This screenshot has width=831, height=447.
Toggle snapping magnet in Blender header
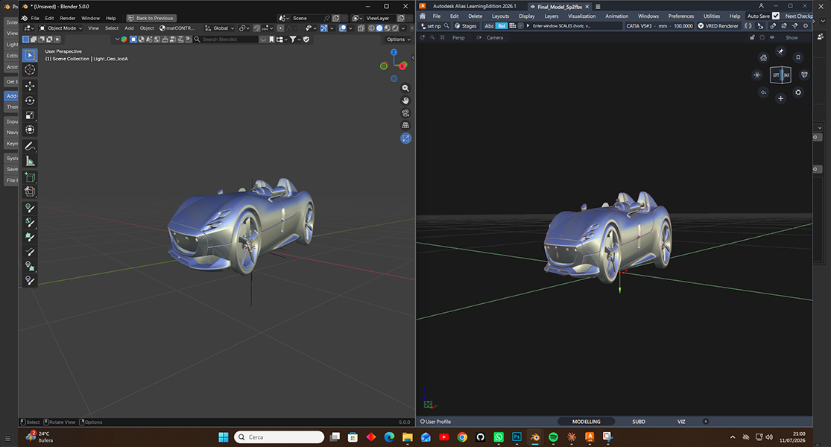point(256,28)
